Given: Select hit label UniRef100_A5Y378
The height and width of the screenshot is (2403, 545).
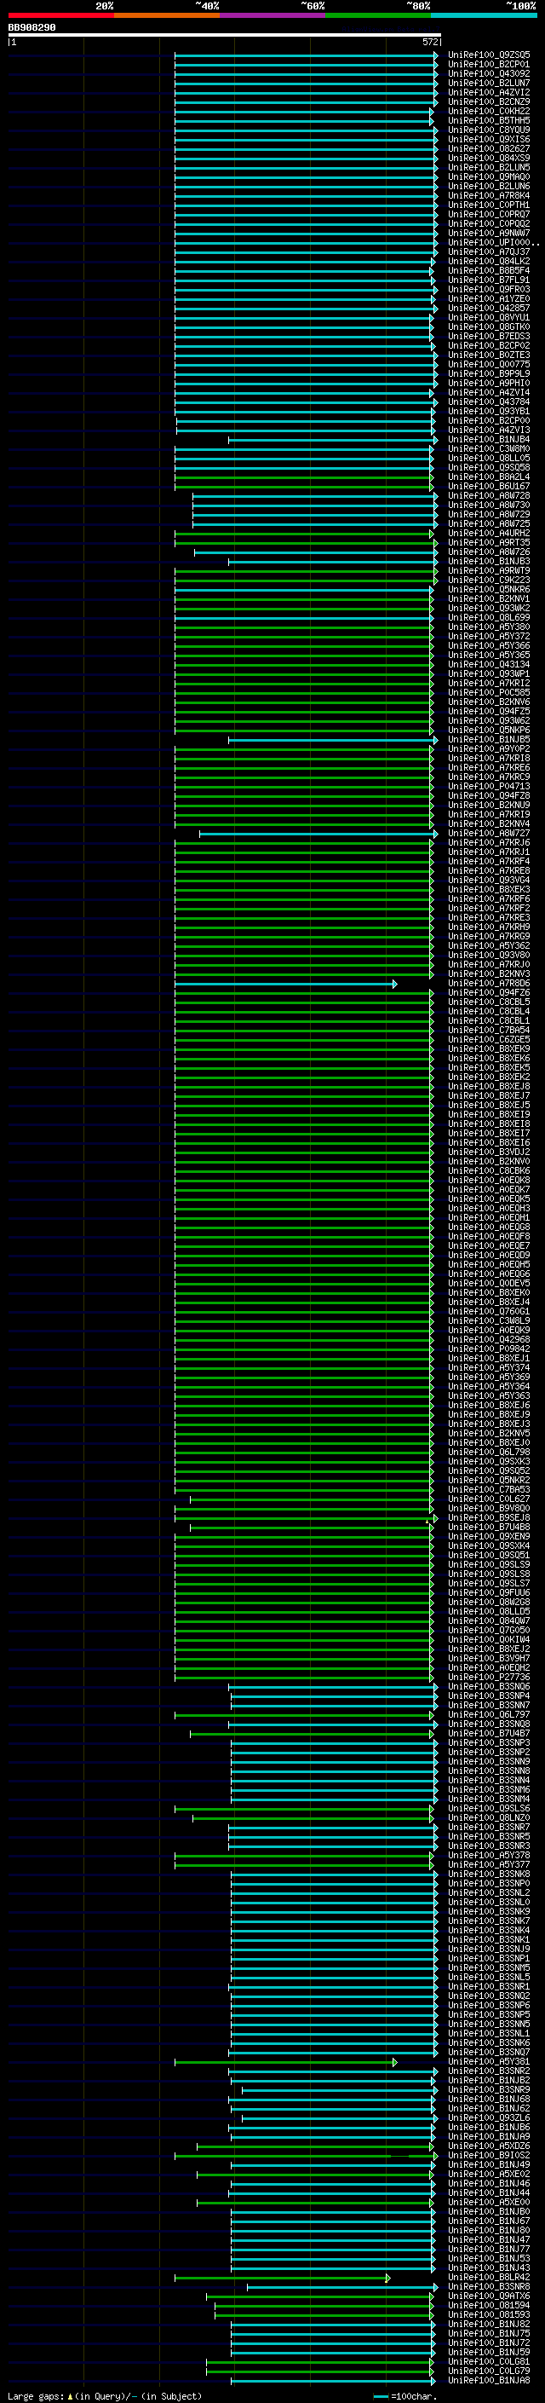Looking at the screenshot, I should [x=489, y=1856].
